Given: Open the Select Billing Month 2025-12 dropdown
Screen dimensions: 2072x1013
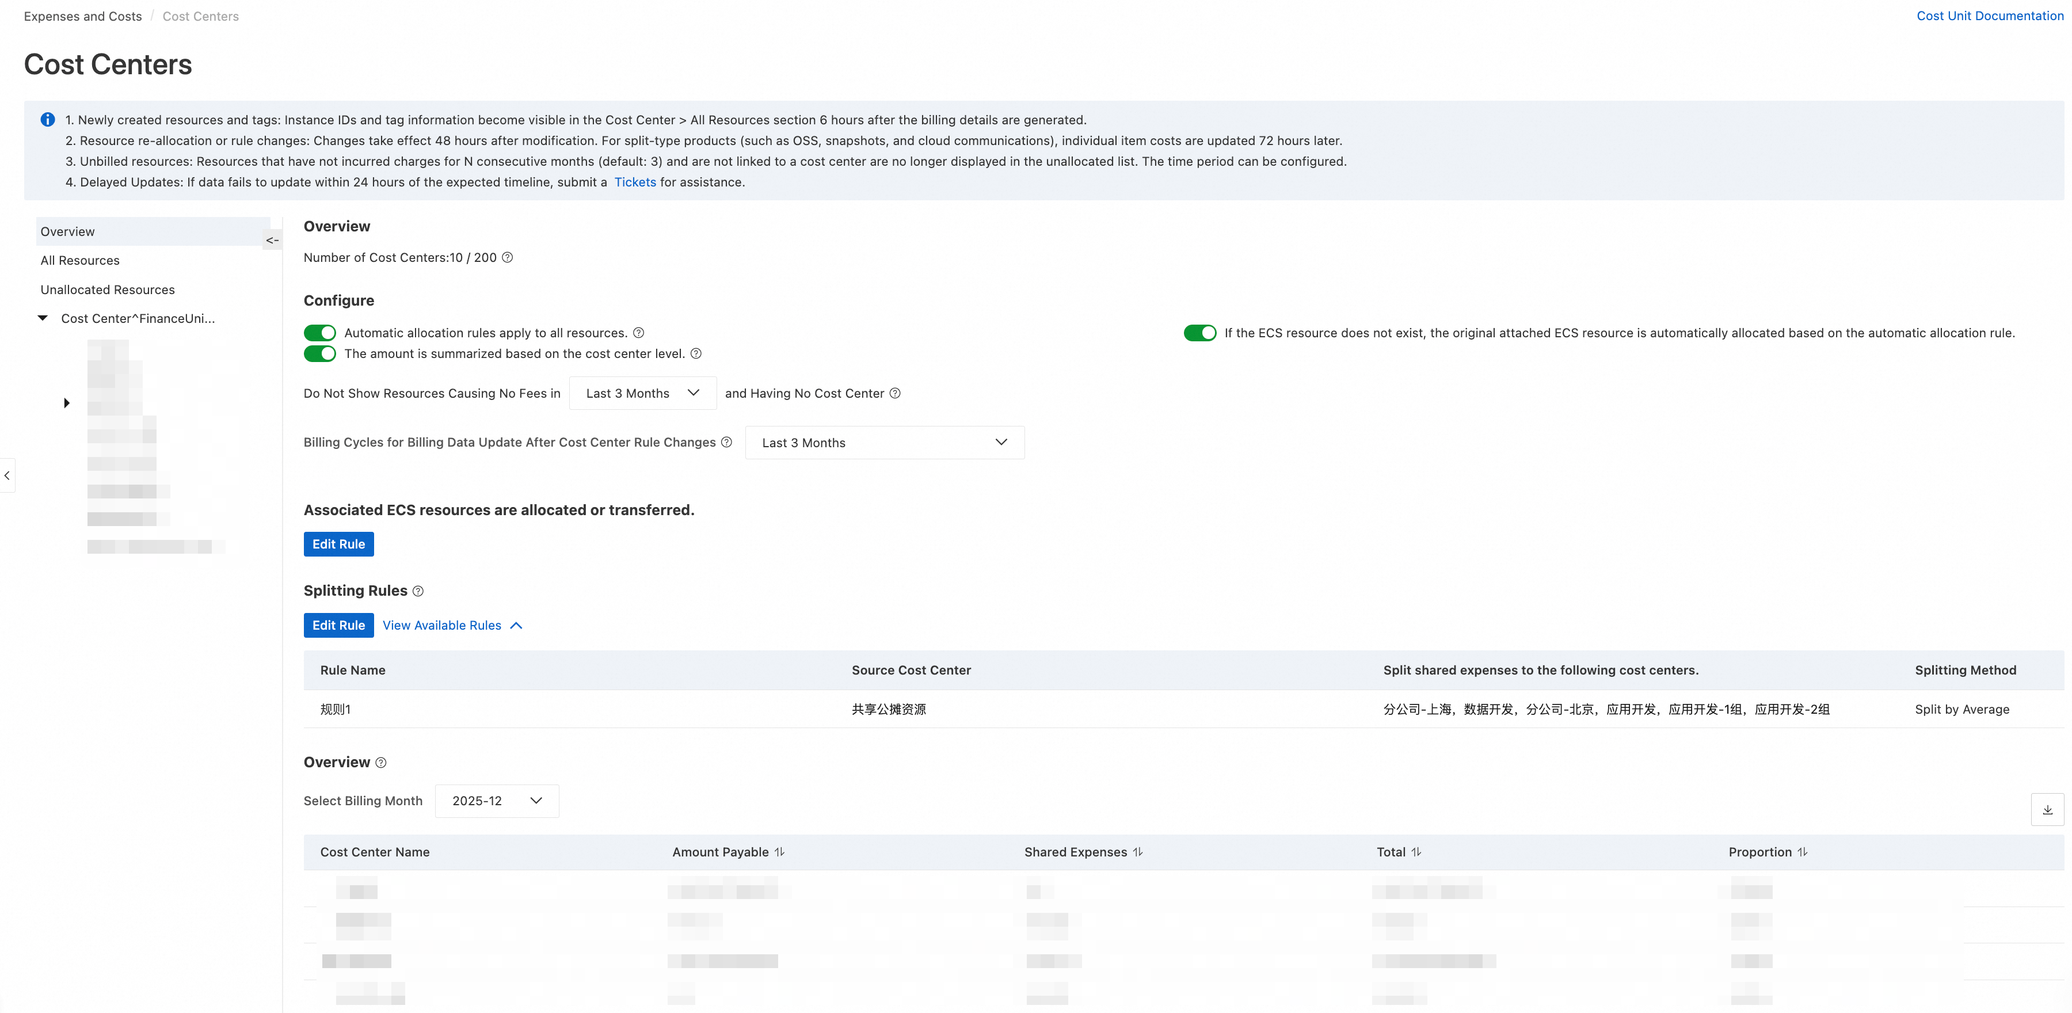Looking at the screenshot, I should [496, 801].
